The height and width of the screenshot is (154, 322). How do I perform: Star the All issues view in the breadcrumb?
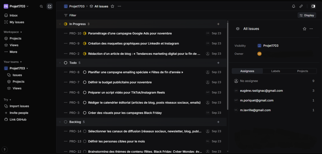pyautogui.click(x=112, y=6)
